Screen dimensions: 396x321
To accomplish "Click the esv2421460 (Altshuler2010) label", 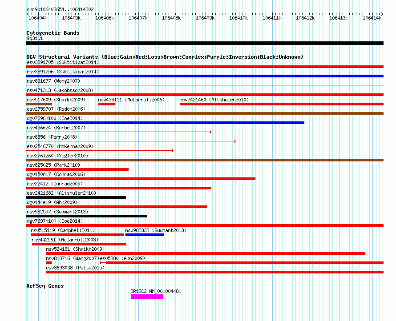I will tap(214, 100).
